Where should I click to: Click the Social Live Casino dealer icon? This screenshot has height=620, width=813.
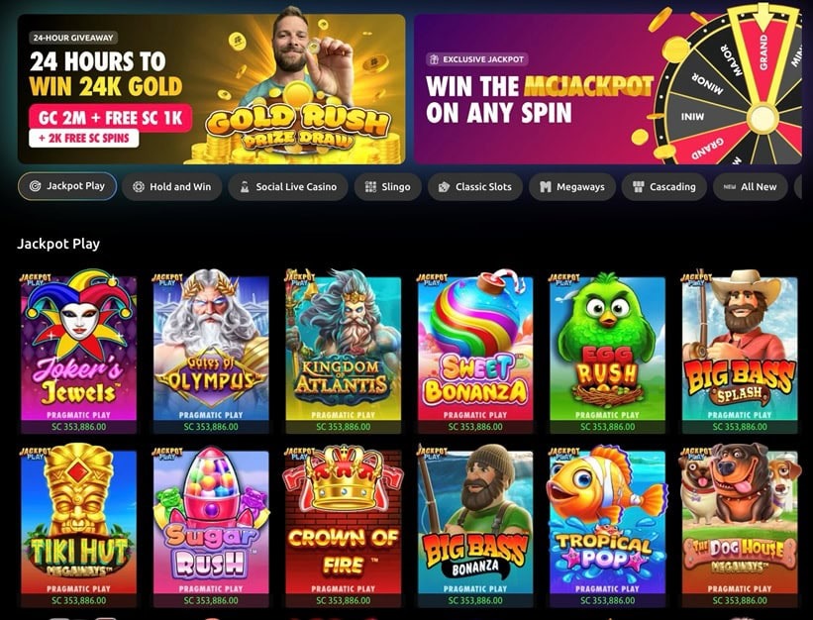point(245,187)
